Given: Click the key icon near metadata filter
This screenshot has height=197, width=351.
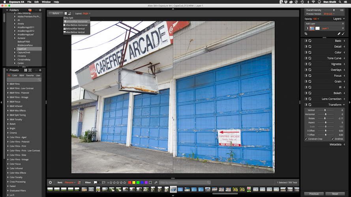Looking at the screenshot, I should pyautogui.click(x=156, y=182).
